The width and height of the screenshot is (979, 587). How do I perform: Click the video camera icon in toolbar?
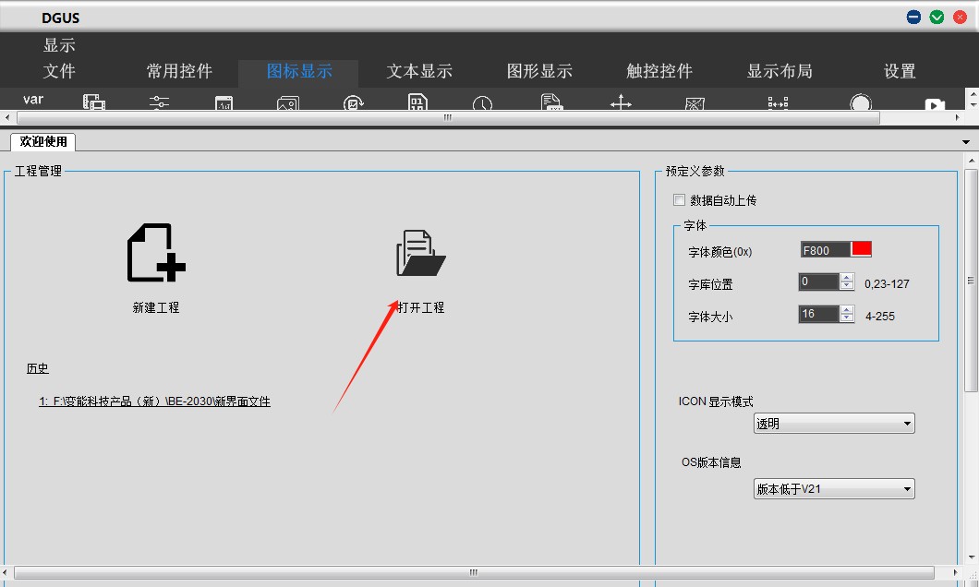tap(935, 104)
